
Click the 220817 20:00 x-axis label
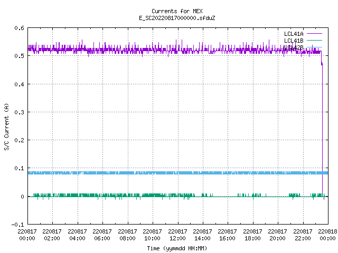(x=277, y=235)
